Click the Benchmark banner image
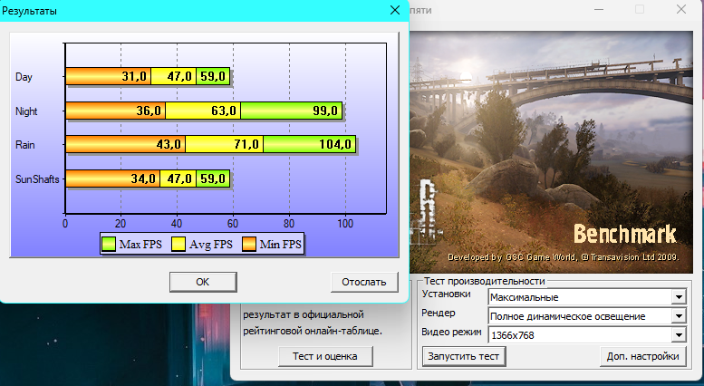Screen dimensions: 704x386 pos(552,152)
